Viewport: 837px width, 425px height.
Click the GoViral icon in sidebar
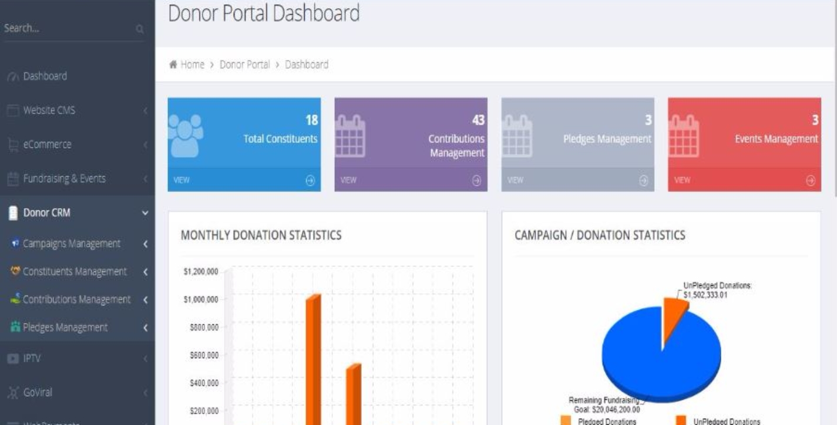[x=13, y=392]
